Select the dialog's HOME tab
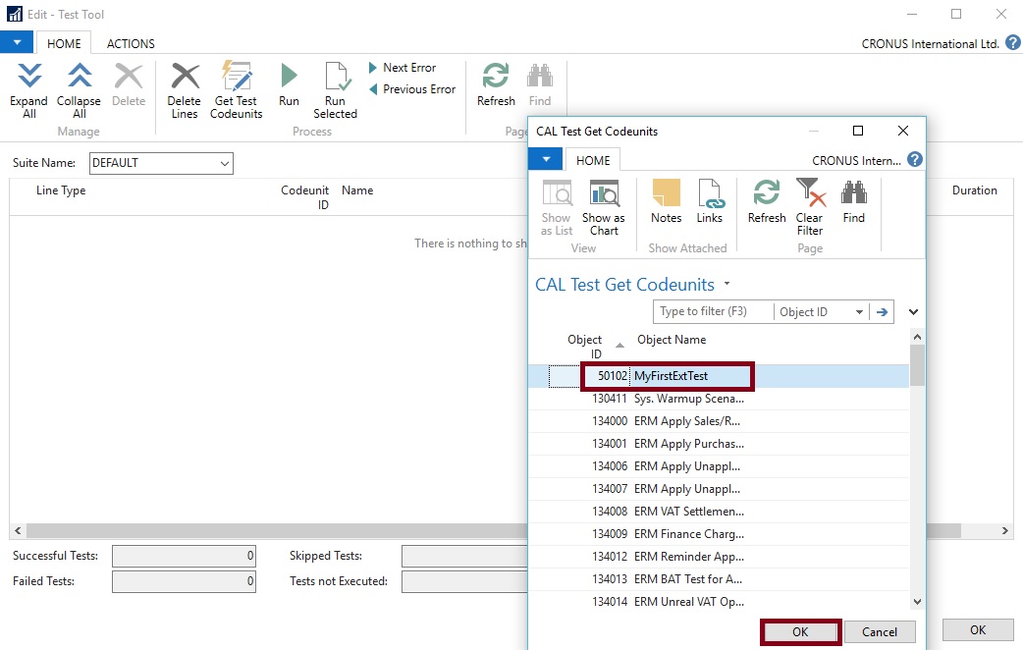The width and height of the screenshot is (1023, 650). click(x=593, y=160)
